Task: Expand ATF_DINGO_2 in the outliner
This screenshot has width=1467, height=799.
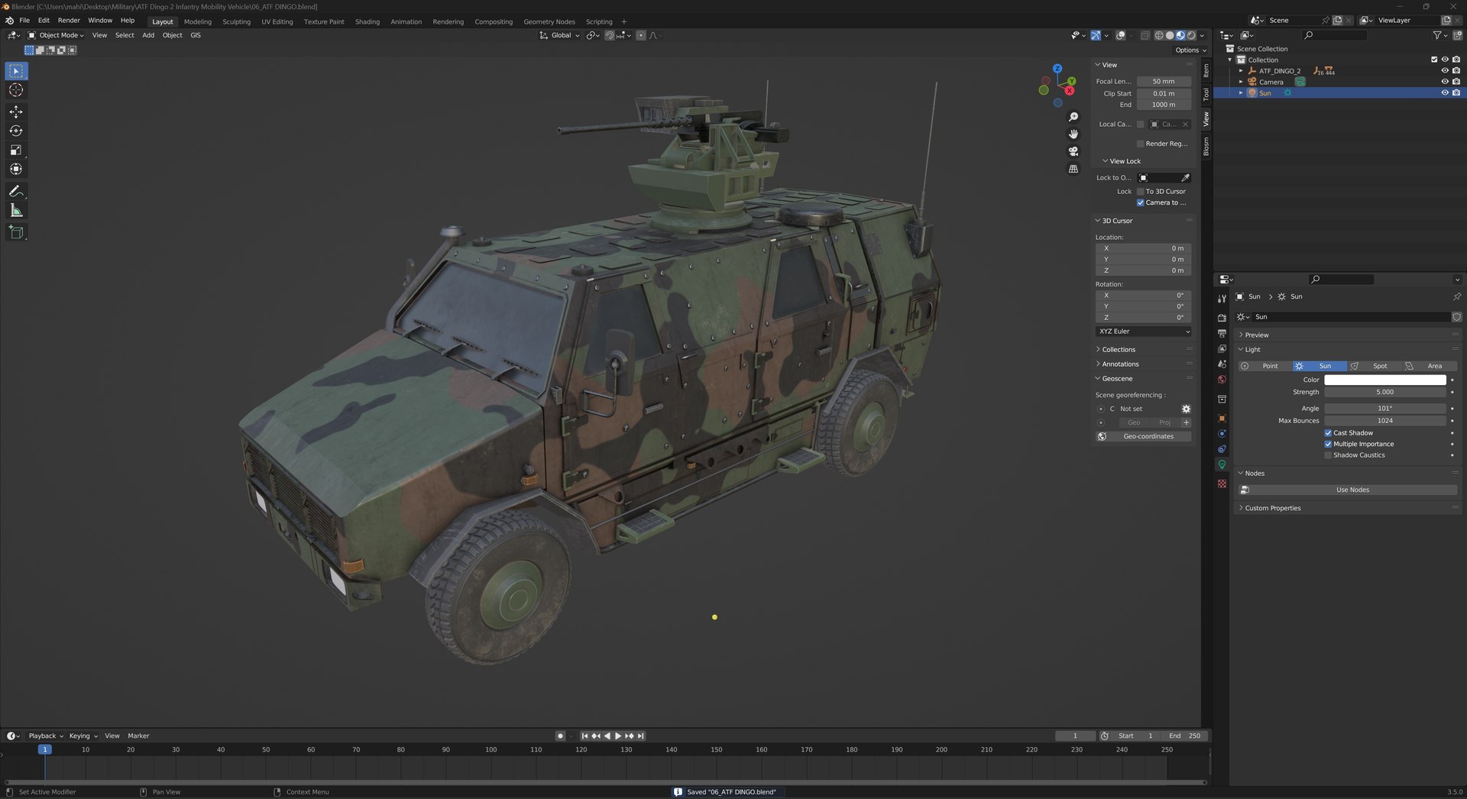Action: (1241, 71)
